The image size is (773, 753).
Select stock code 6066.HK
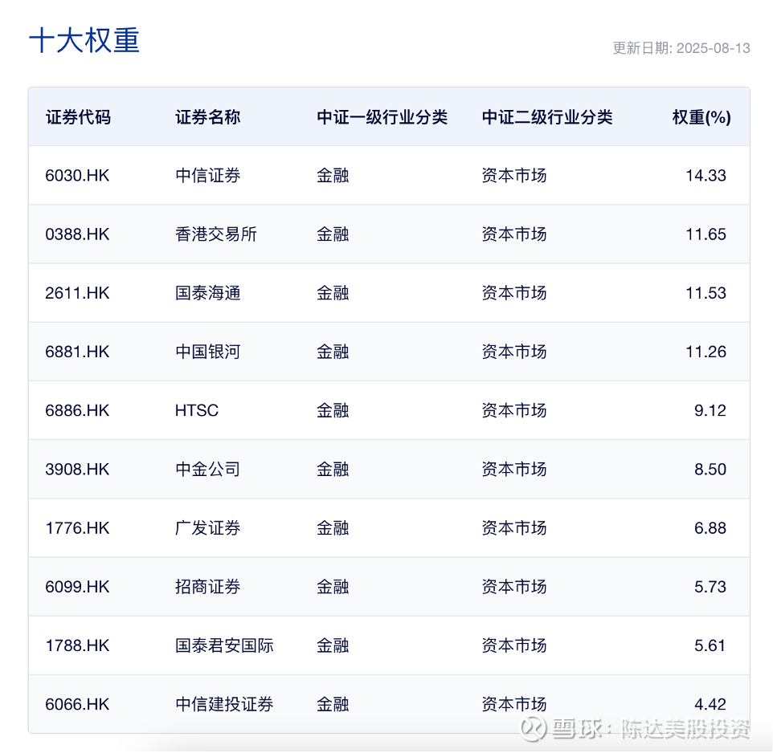(x=77, y=704)
